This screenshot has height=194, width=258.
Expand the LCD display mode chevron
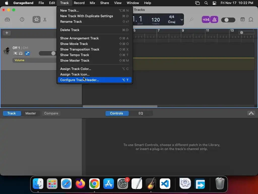click(x=182, y=20)
